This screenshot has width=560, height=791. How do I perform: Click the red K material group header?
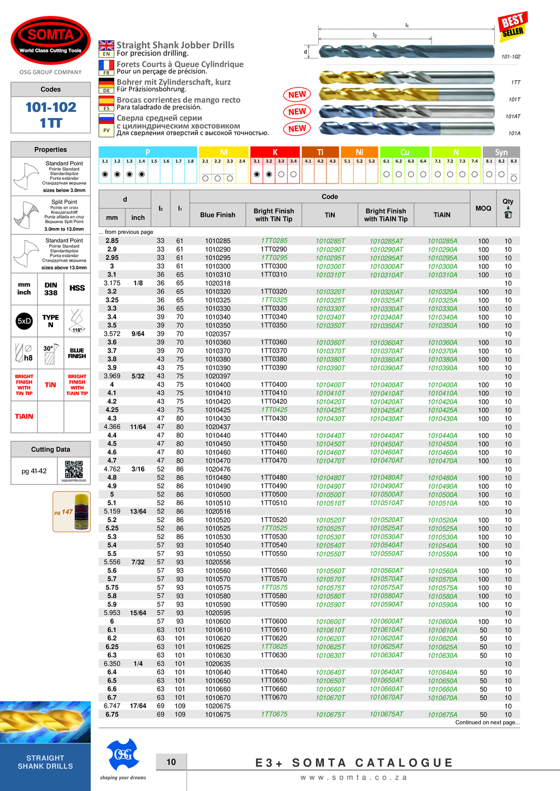click(275, 152)
